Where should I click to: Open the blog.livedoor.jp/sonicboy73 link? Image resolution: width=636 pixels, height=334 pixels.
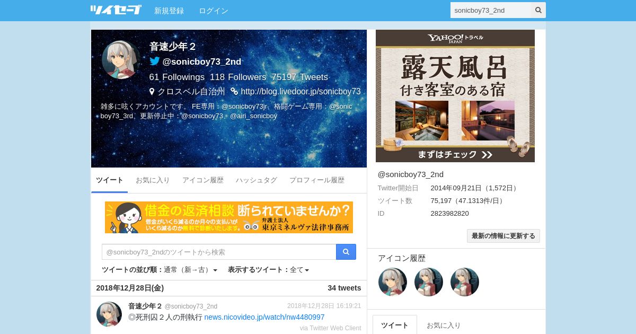coord(301,91)
